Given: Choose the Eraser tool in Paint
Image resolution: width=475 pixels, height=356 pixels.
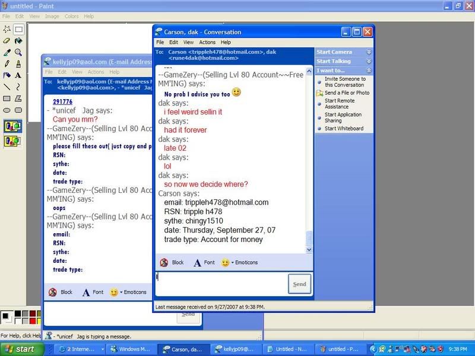Looking at the screenshot, I should click(x=7, y=41).
